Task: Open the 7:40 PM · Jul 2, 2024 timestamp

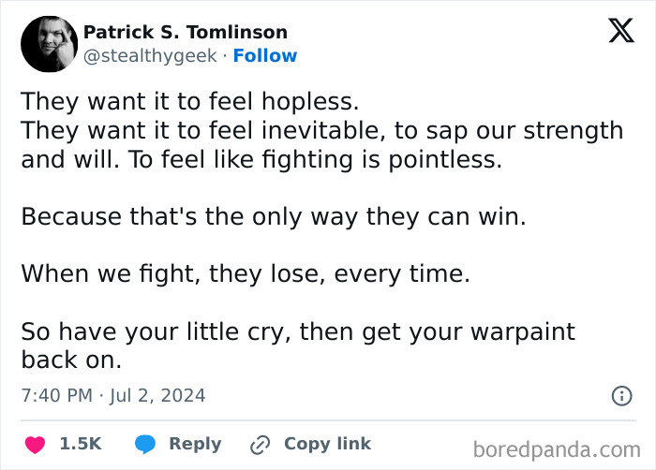Action: 113,396
